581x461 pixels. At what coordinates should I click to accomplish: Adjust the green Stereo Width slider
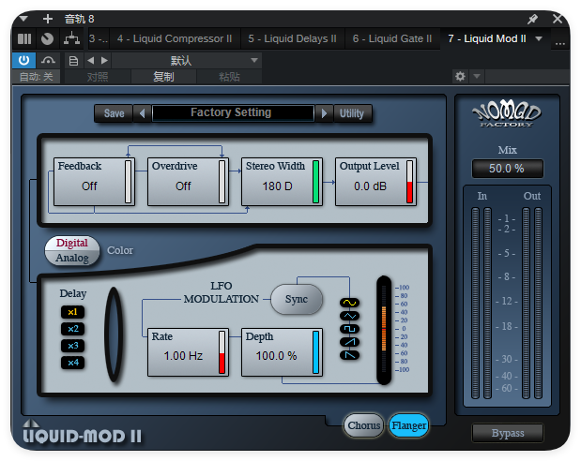click(x=315, y=182)
